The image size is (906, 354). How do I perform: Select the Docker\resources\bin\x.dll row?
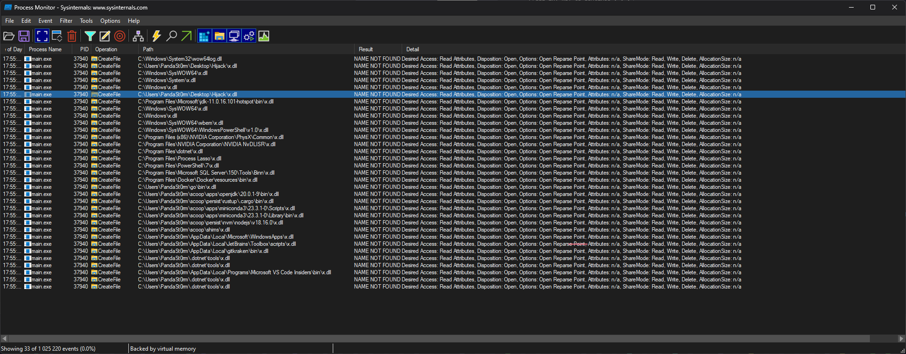(453, 180)
